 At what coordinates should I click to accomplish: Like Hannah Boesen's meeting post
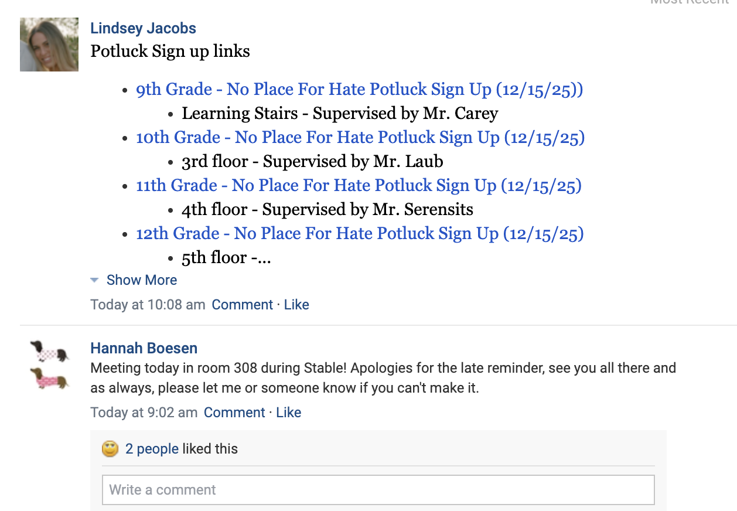(x=288, y=413)
